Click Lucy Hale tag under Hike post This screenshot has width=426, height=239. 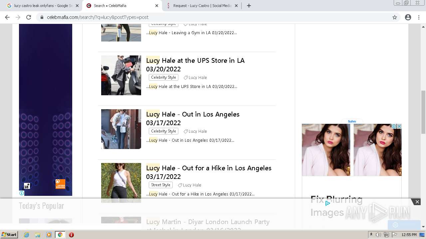coord(192,185)
